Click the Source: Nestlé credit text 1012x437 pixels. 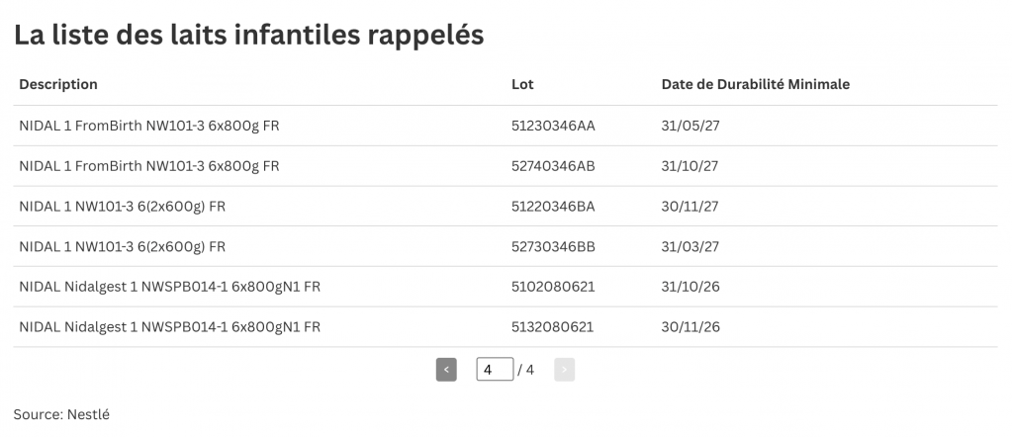(x=61, y=414)
